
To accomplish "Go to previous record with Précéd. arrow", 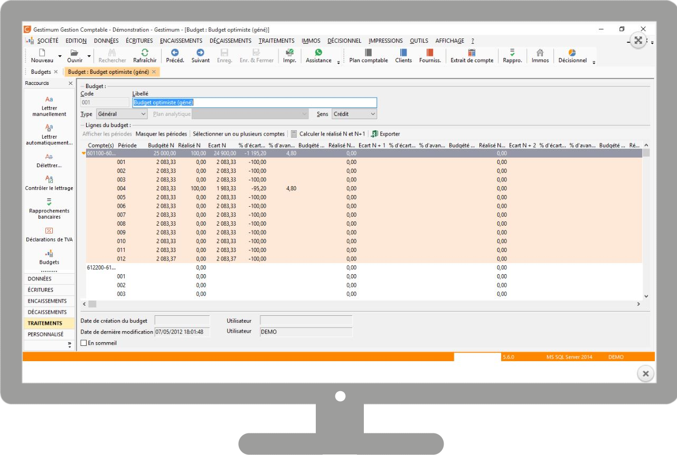I will tap(175, 53).
